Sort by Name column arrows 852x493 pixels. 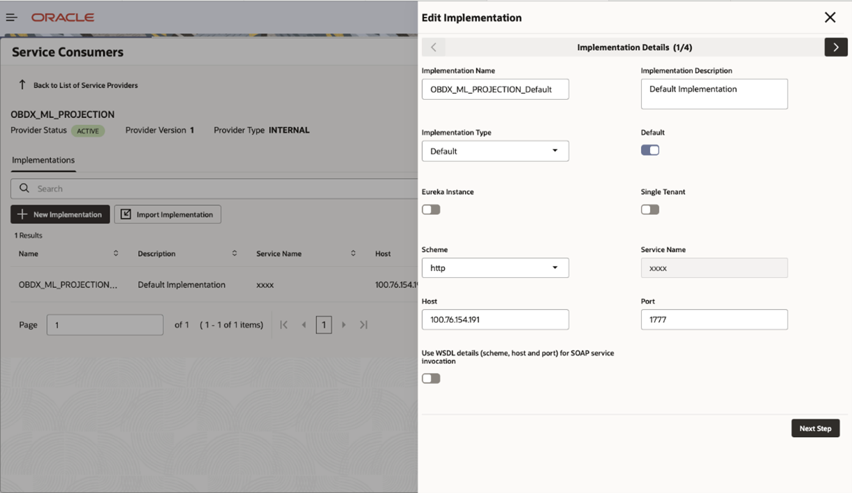pos(116,253)
